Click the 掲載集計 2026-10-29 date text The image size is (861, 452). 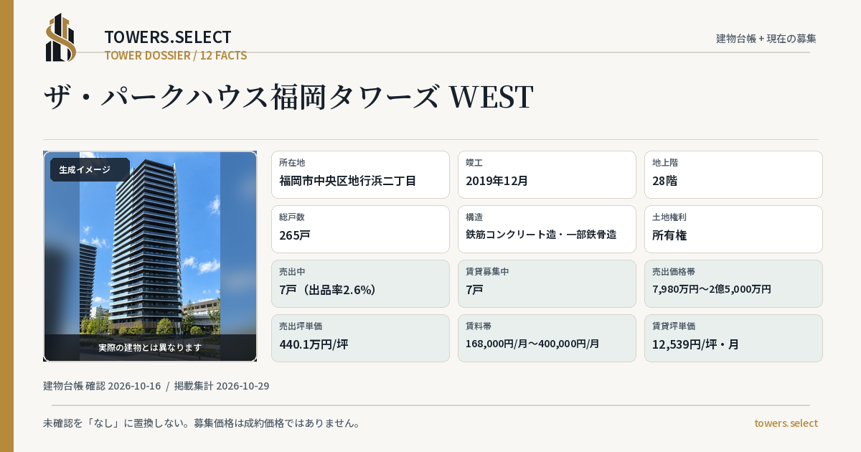(x=222, y=386)
